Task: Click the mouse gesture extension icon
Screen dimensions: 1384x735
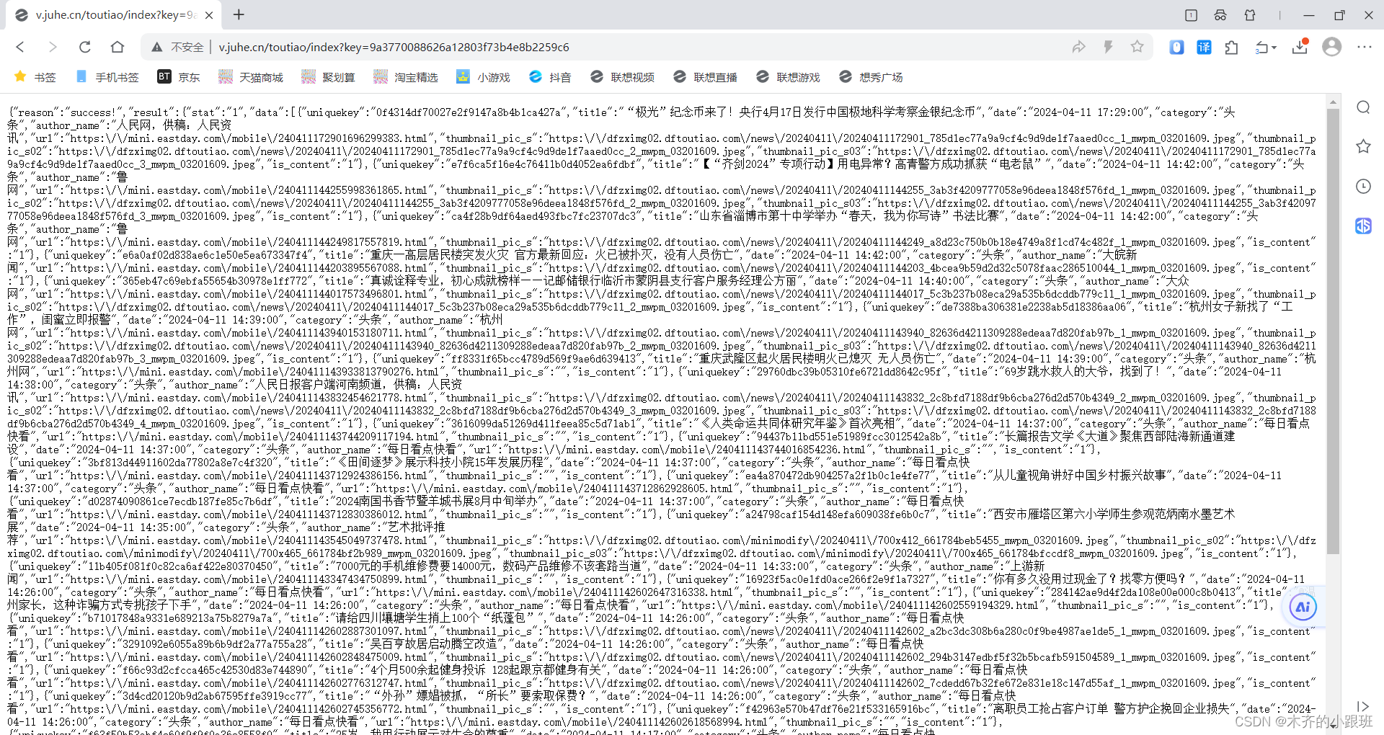Action: point(1176,47)
